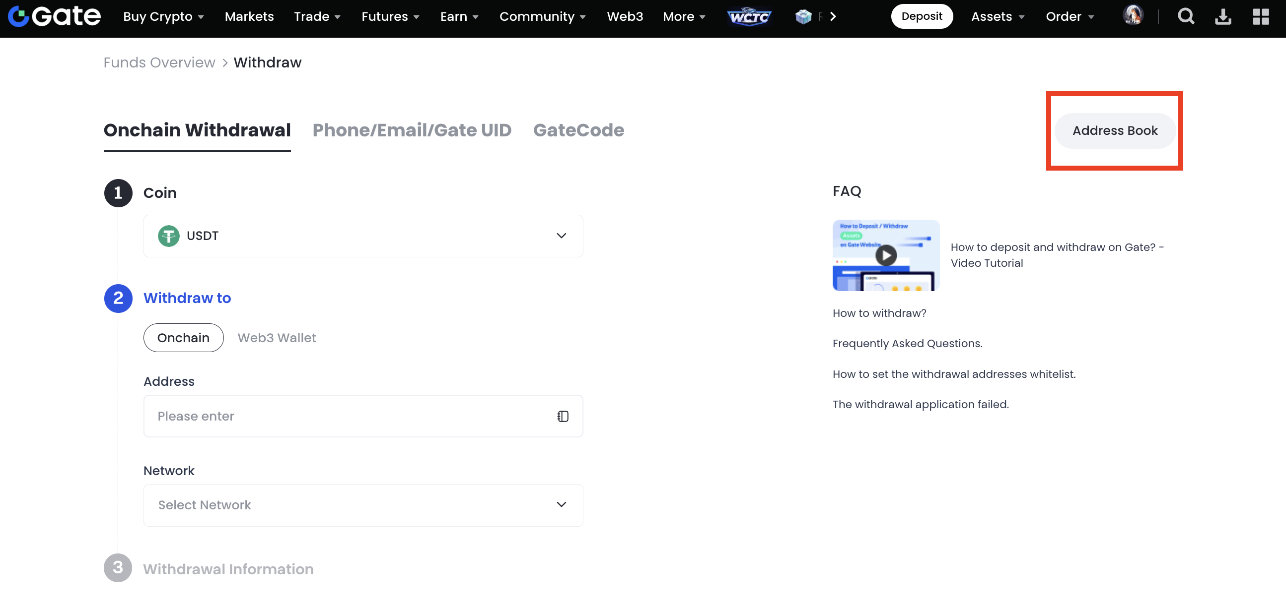Click the user profile avatar
This screenshot has width=1286, height=608.
[1133, 15]
